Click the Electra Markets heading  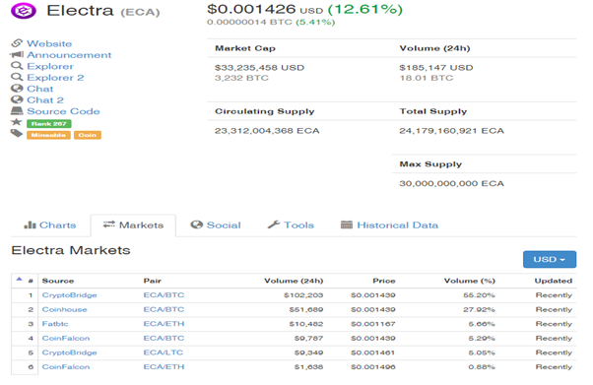[x=71, y=250]
